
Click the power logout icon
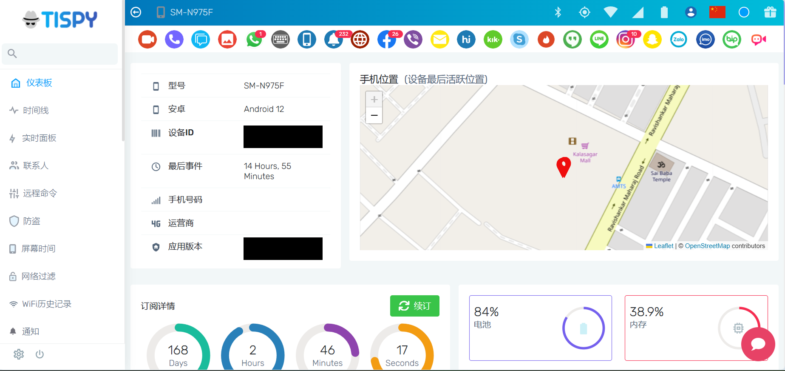40,354
